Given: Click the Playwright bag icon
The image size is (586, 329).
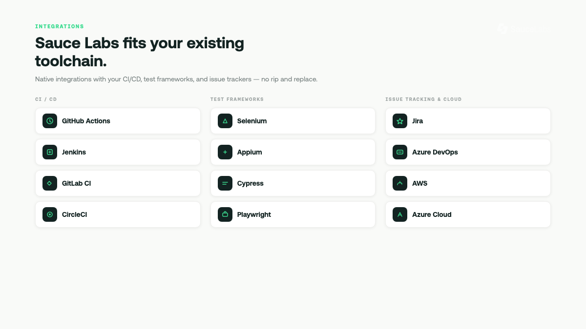Looking at the screenshot, I should coord(225,214).
